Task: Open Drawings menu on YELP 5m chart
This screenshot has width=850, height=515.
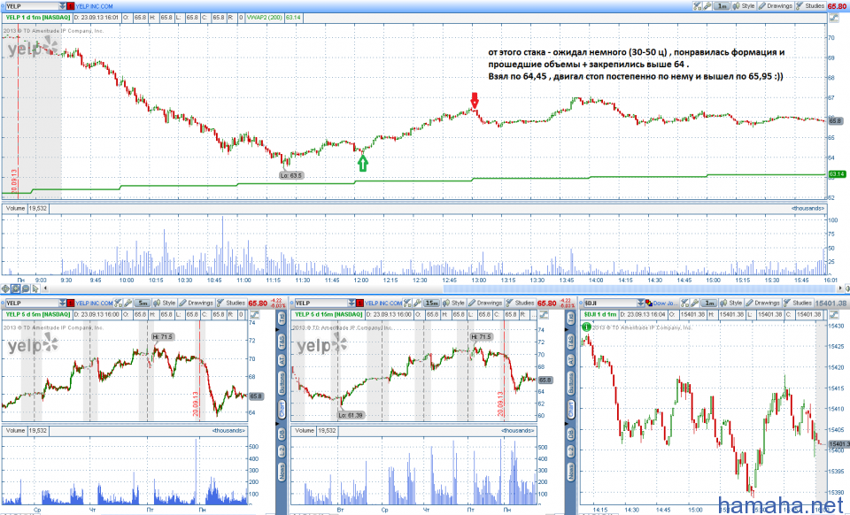Action: pos(197,304)
